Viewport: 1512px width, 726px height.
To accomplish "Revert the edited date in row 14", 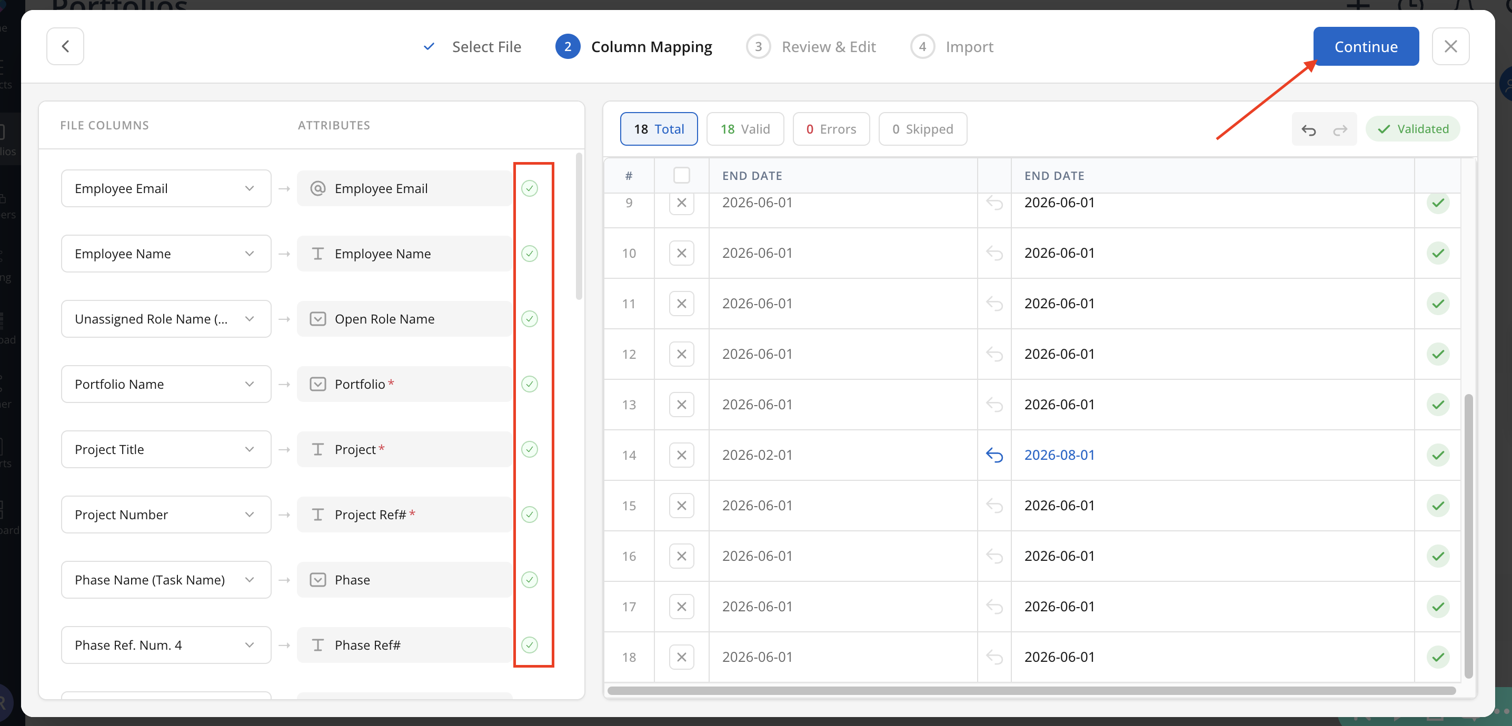I will point(994,455).
